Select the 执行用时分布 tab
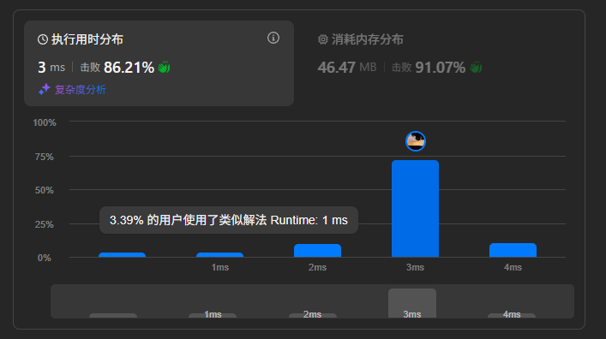This screenshot has width=606, height=339. [159, 63]
